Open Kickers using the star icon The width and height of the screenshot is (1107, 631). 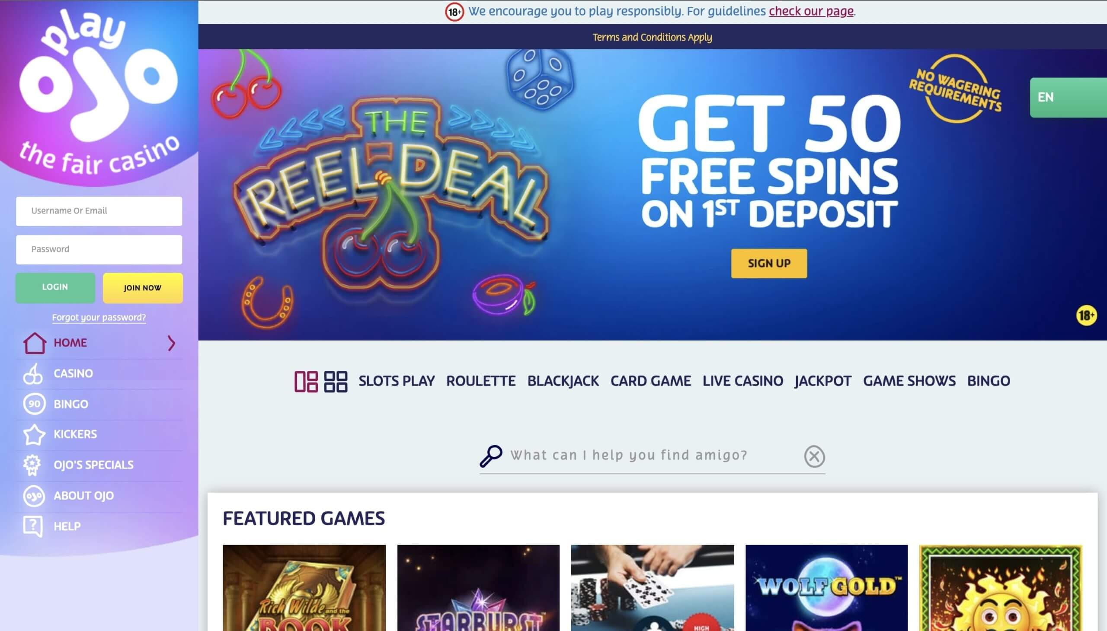pyautogui.click(x=34, y=434)
